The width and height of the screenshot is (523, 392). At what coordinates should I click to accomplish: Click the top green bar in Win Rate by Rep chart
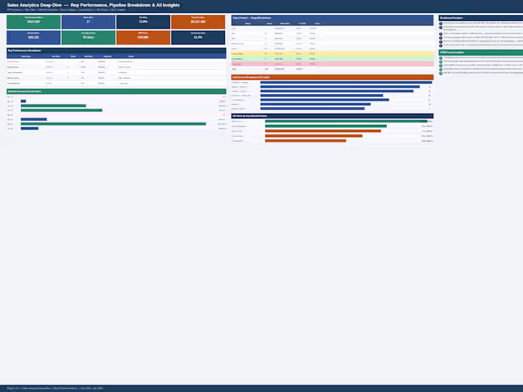(345, 121)
